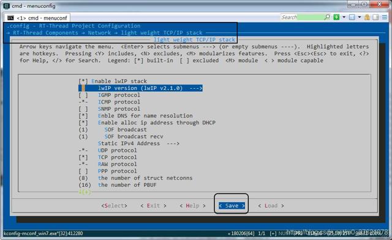Screen dimensions: 392x240
Task: Minimize the cmd - menuconfig window
Action: click(x=353, y=4)
